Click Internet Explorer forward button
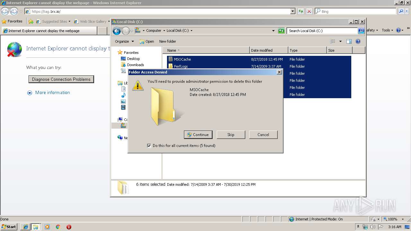 pyautogui.click(x=14, y=12)
